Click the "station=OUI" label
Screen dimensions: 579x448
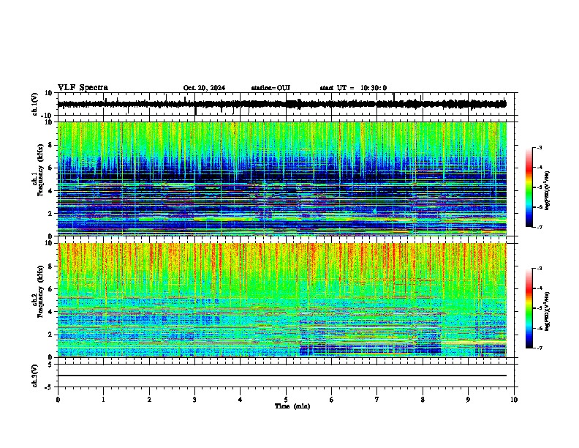[x=270, y=88]
